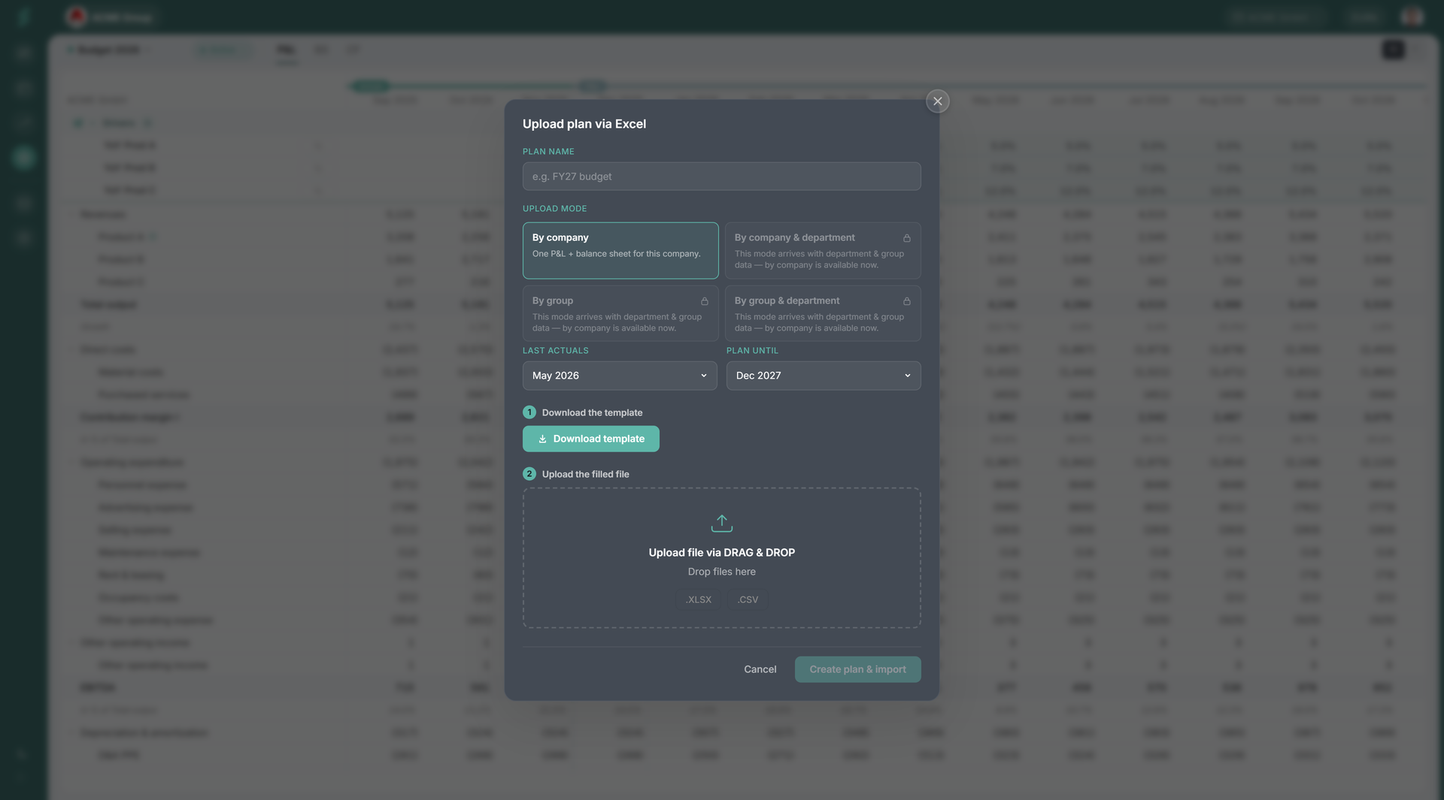The height and width of the screenshot is (800, 1444).
Task: Click lock icon on By group card
Action: coord(704,301)
